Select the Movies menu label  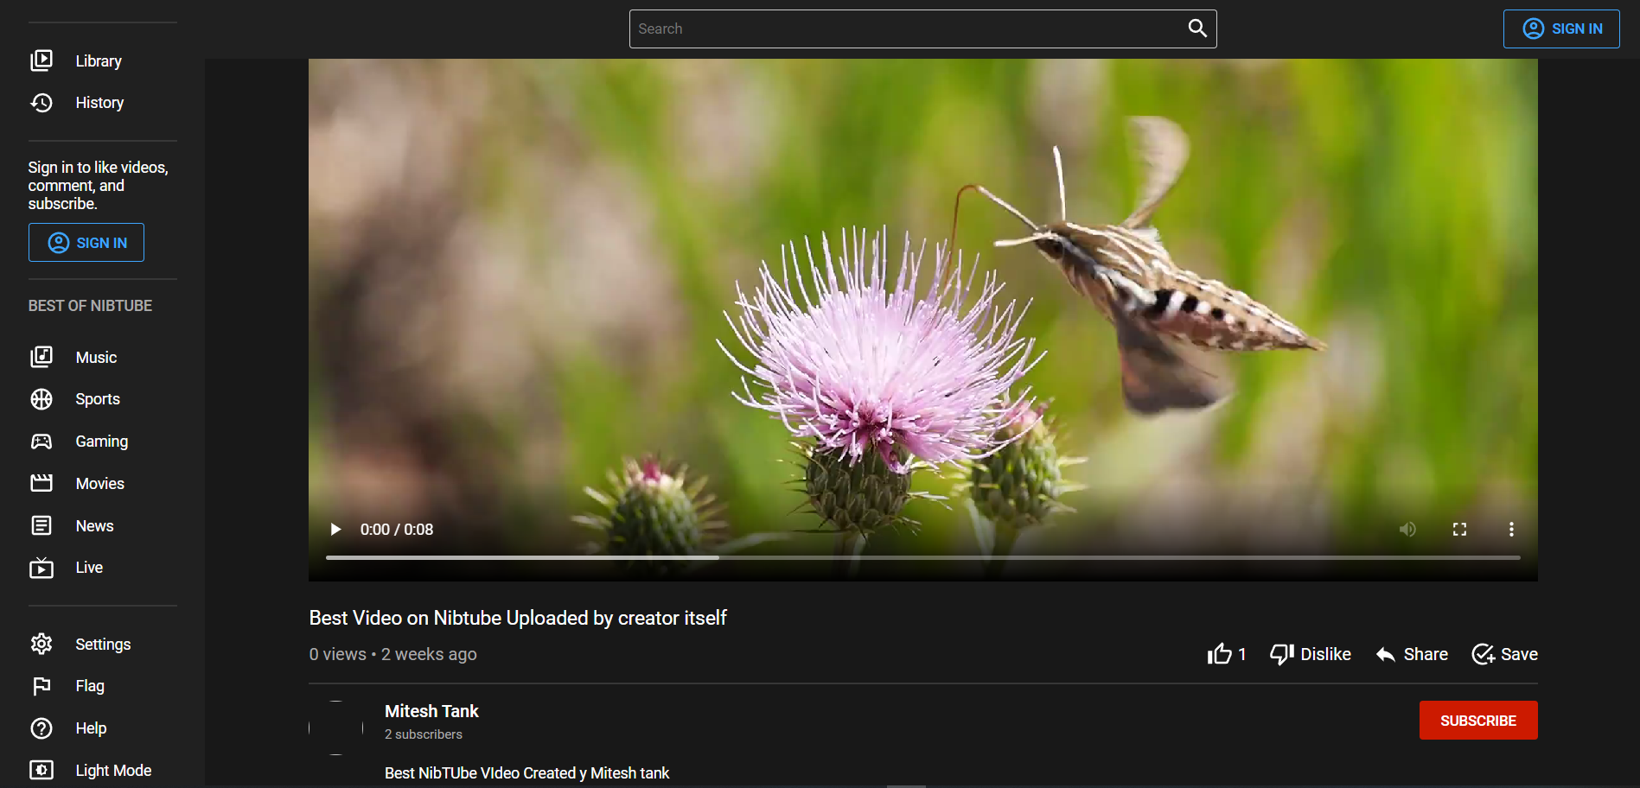(x=99, y=484)
